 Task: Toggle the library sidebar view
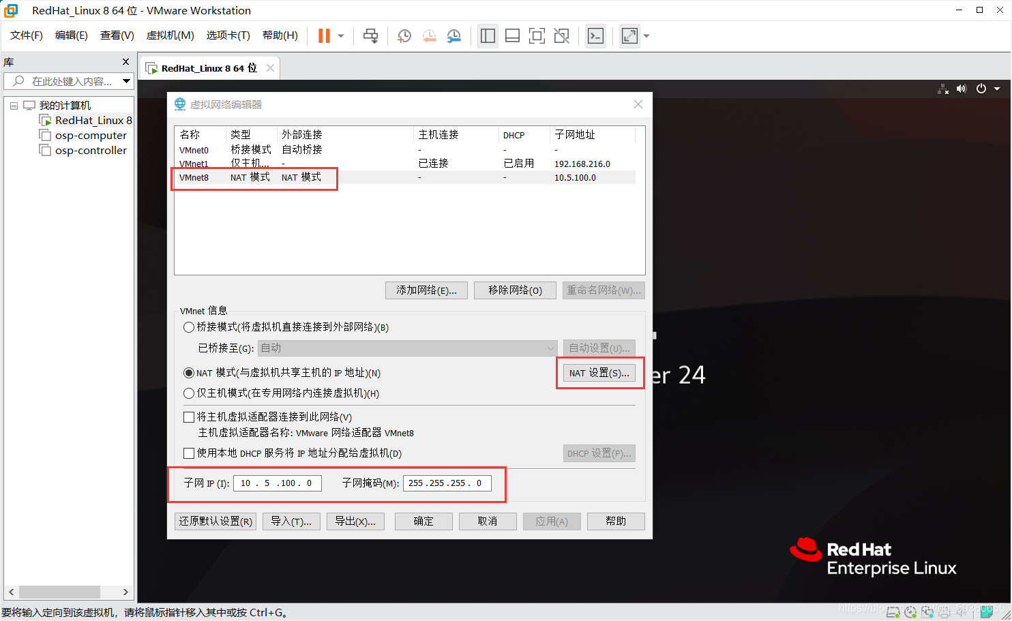488,36
